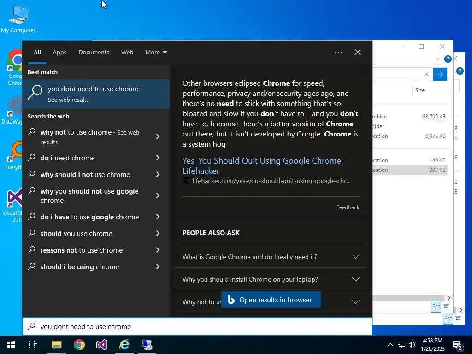Select suggestion 'should you use chrome'

(96, 233)
